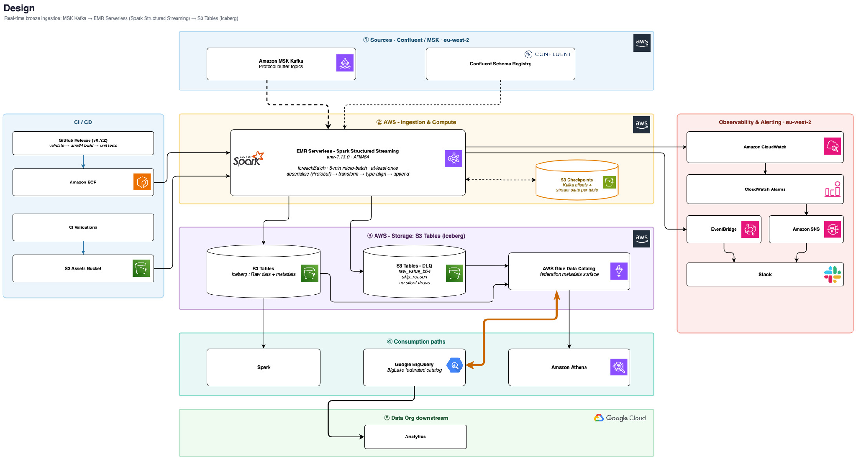Click the S3 Tables - DLQ bucket icon
Screen dimensions: 856x459
click(454, 273)
